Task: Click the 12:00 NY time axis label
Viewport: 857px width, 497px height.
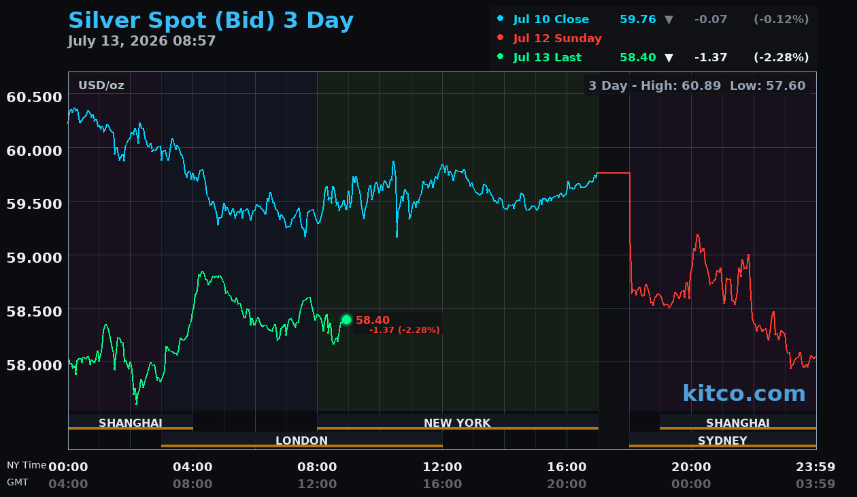Action: [442, 467]
